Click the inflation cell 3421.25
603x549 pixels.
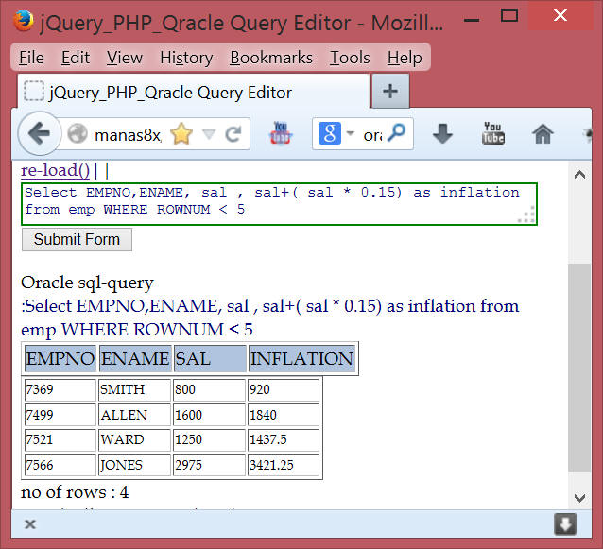pyautogui.click(x=284, y=465)
